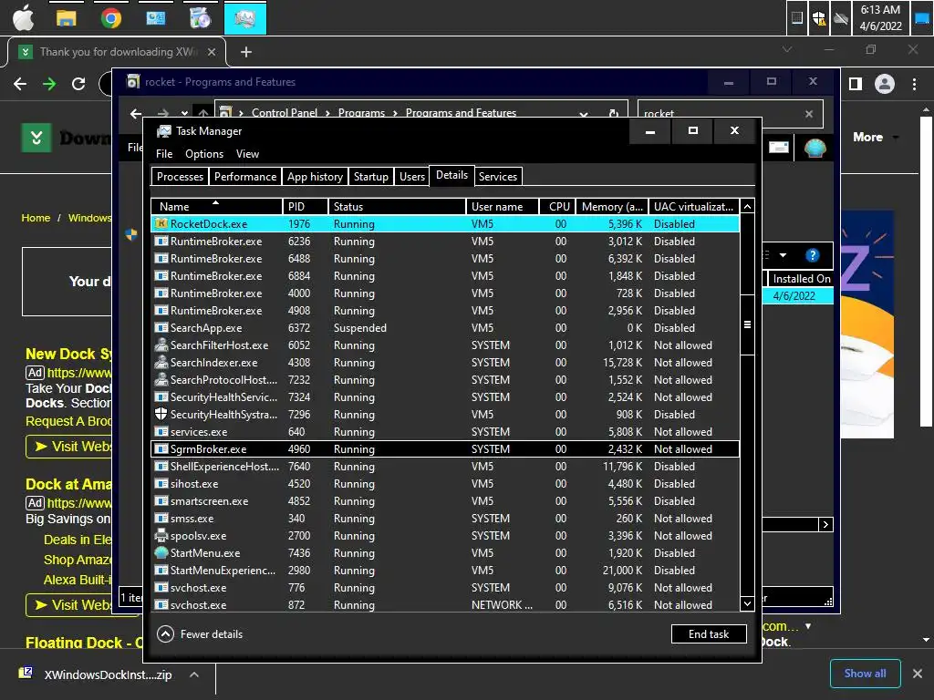Image resolution: width=934 pixels, height=700 pixels.
Task: Reload the Chrome page
Action: coord(78,84)
